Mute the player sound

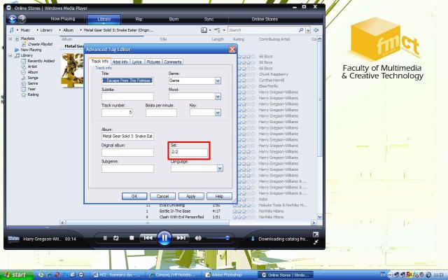tap(198, 238)
